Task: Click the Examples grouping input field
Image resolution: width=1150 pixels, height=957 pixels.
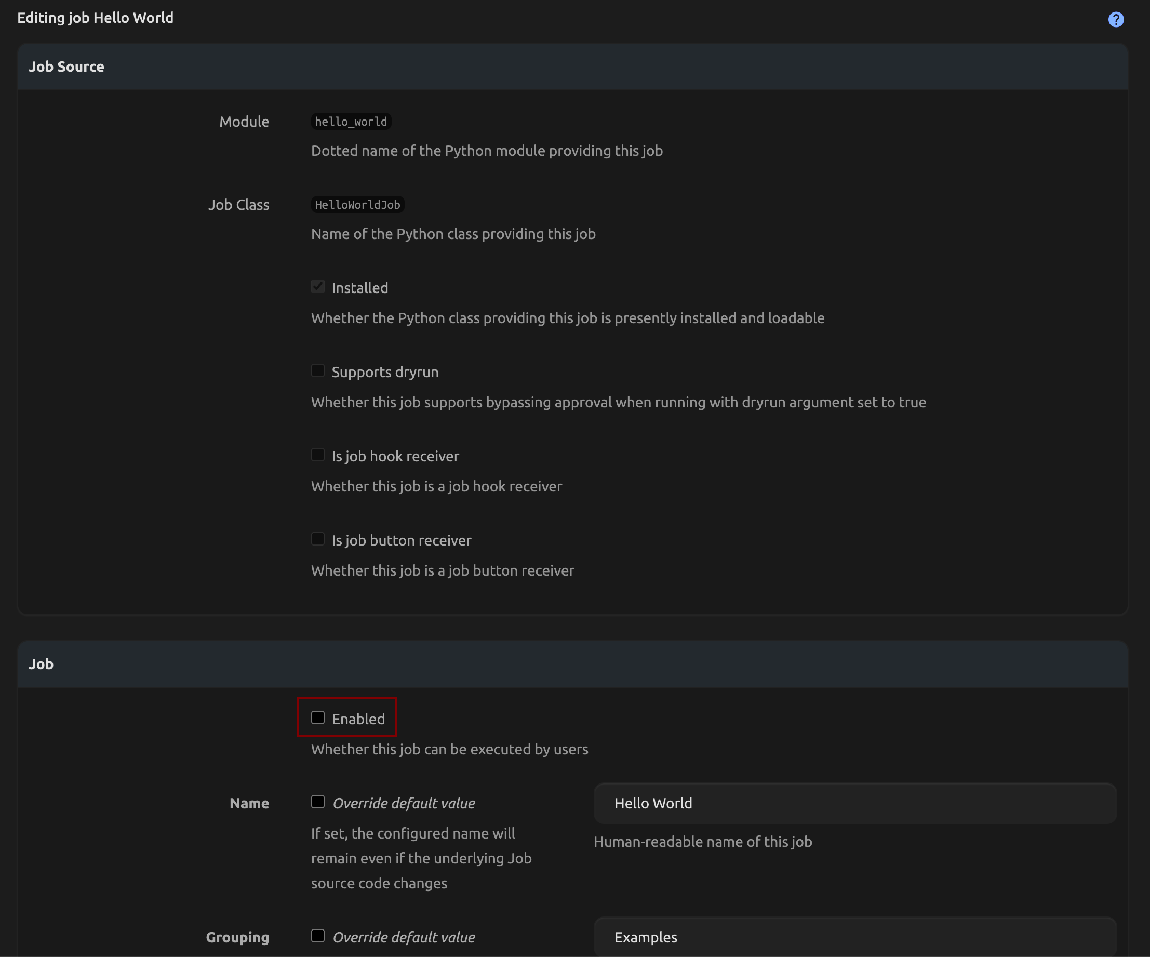Action: tap(854, 937)
